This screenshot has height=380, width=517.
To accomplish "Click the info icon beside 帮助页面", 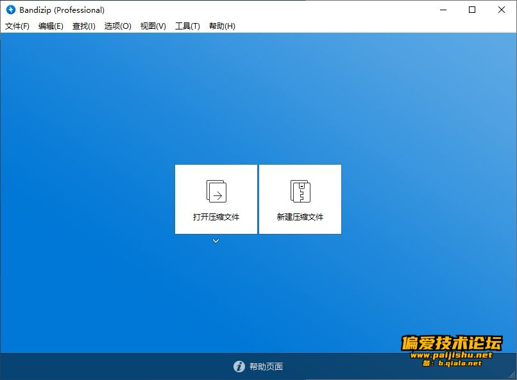I will 239,366.
